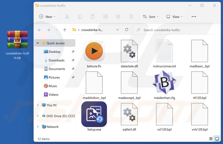Viewport: 223px width, 144px height.
Task: Minimize the crowdstrike-hotfix window
Action: [190, 5]
